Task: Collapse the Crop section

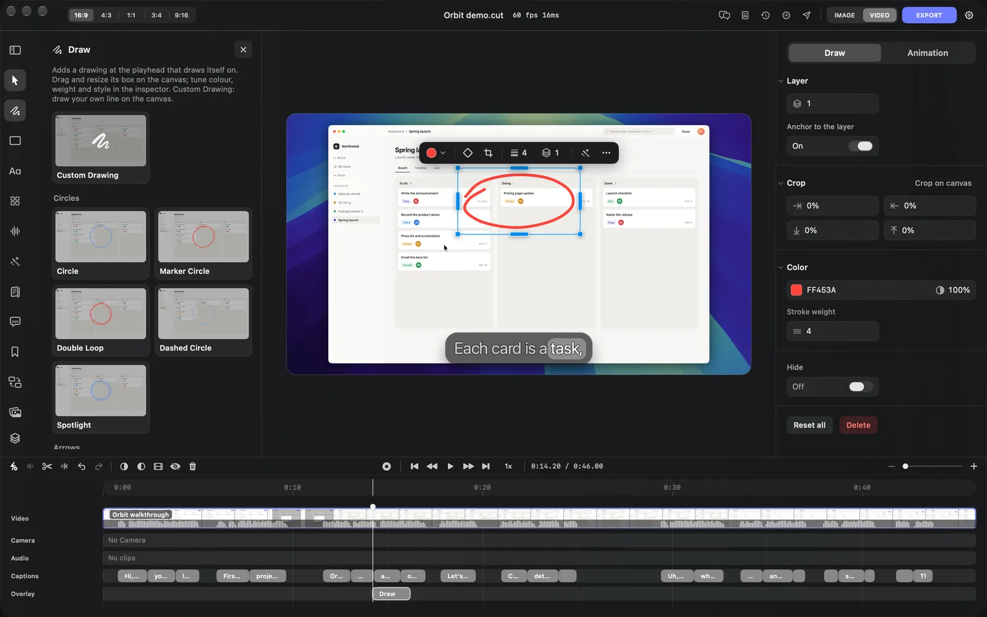Action: tap(781, 183)
